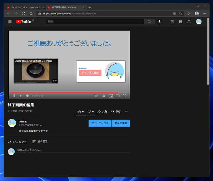View site info lock icon
This screenshot has width=213, height=181.
40,13
